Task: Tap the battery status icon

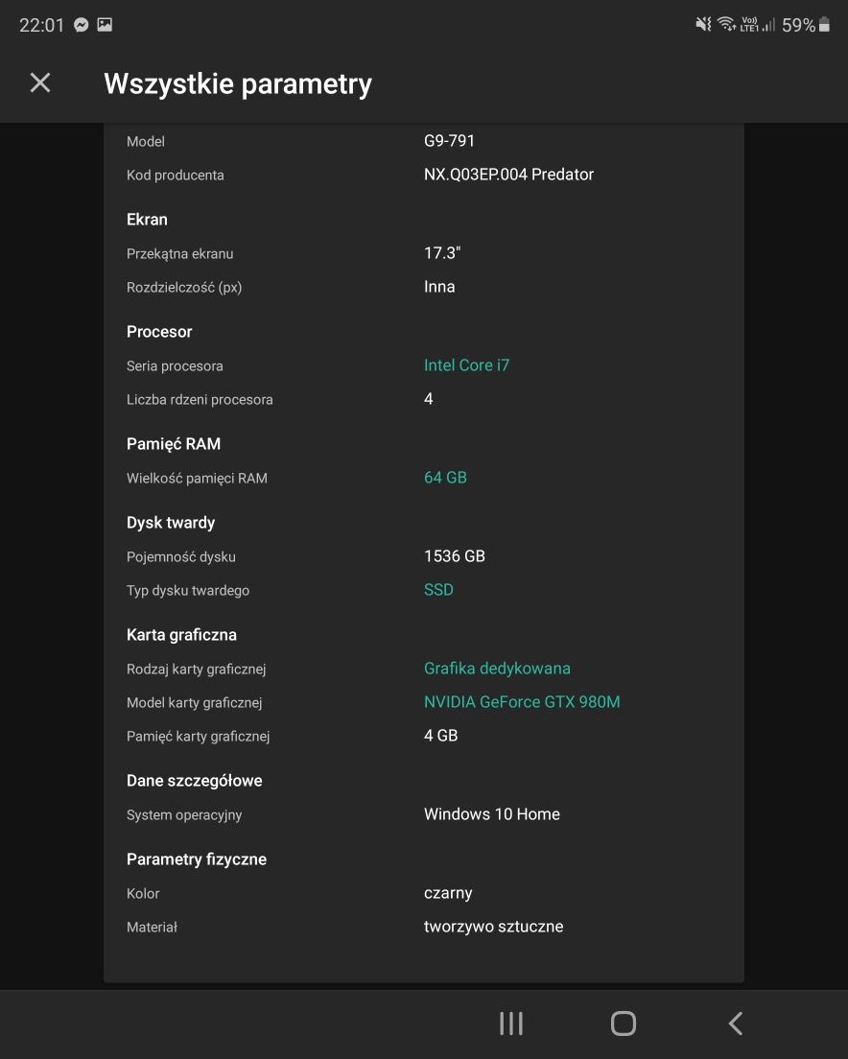Action: pyautogui.click(x=824, y=24)
